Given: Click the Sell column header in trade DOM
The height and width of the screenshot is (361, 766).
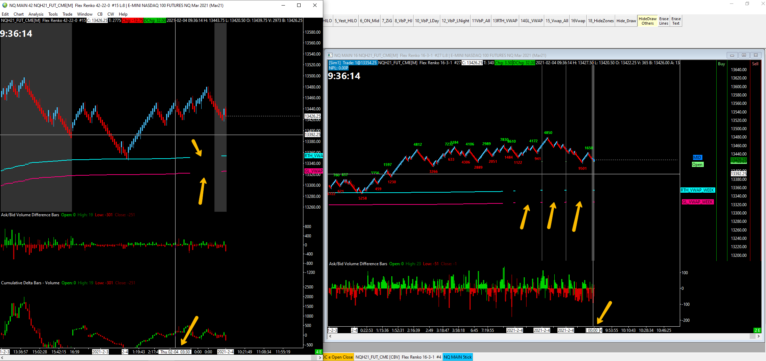Looking at the screenshot, I should [x=755, y=64].
